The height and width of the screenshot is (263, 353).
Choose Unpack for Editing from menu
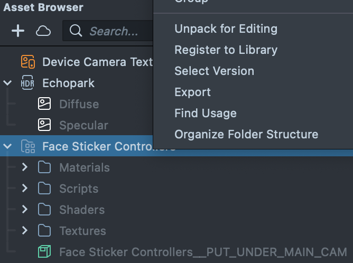[x=226, y=29]
